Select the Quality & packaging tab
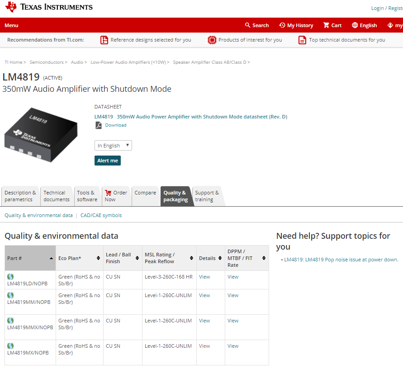 [175, 196]
